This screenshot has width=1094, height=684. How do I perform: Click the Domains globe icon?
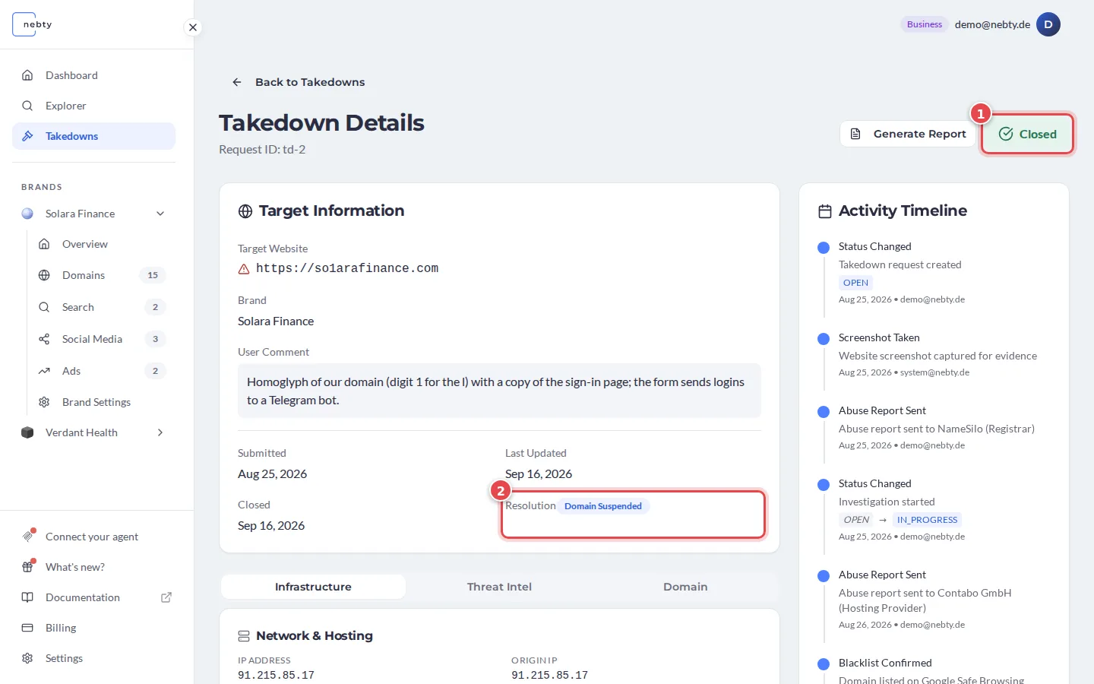pos(44,275)
